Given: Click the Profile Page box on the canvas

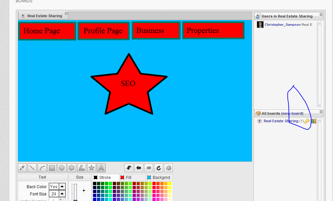Looking at the screenshot, I should click(104, 31).
